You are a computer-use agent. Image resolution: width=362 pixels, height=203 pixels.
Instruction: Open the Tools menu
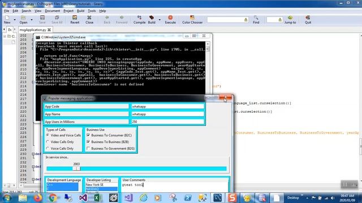pos(92,11)
